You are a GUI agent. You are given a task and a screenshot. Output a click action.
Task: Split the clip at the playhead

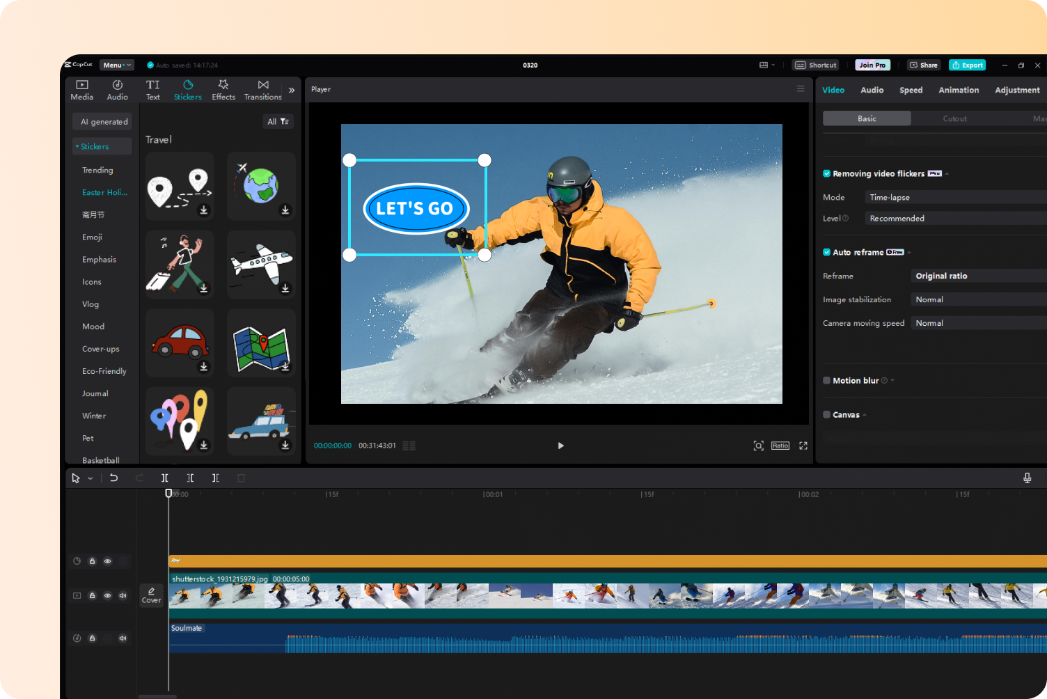coord(165,478)
